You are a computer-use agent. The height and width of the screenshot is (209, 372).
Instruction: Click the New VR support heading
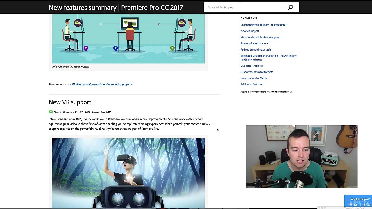[x=70, y=102]
